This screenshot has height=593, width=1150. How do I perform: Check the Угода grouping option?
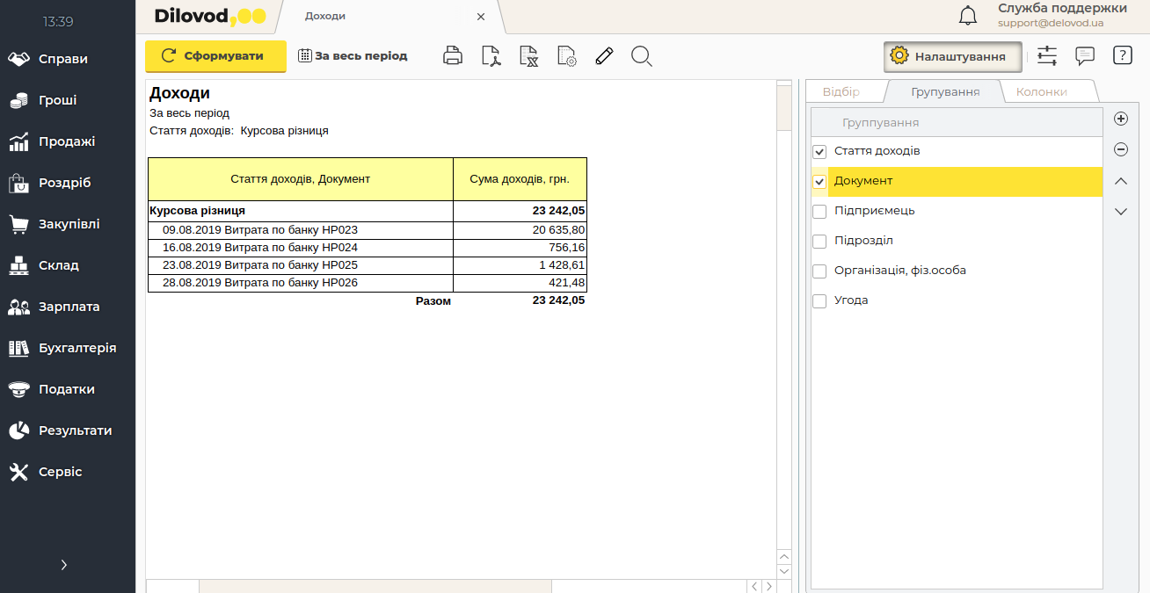tap(819, 301)
